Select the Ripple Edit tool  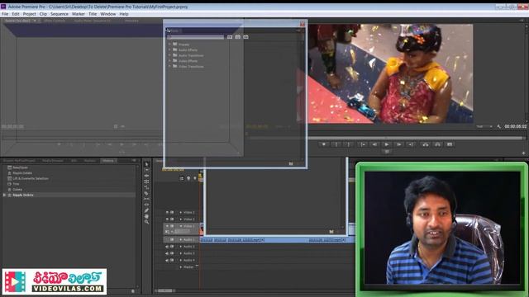[x=146, y=176]
